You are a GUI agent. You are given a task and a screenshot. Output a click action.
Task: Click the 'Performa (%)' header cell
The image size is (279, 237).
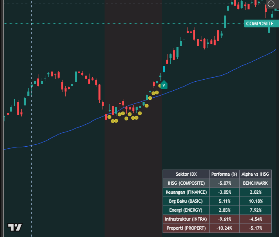224,174
